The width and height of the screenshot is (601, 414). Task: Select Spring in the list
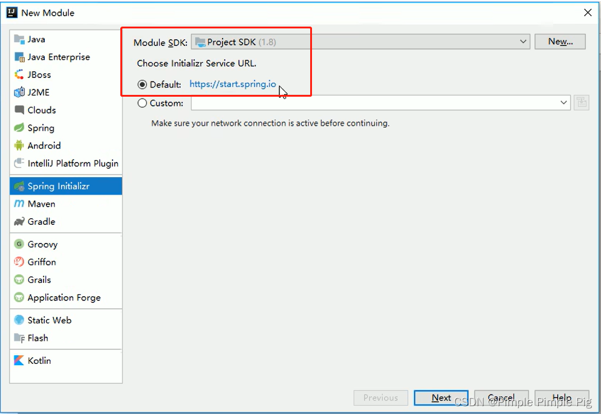click(x=66, y=128)
